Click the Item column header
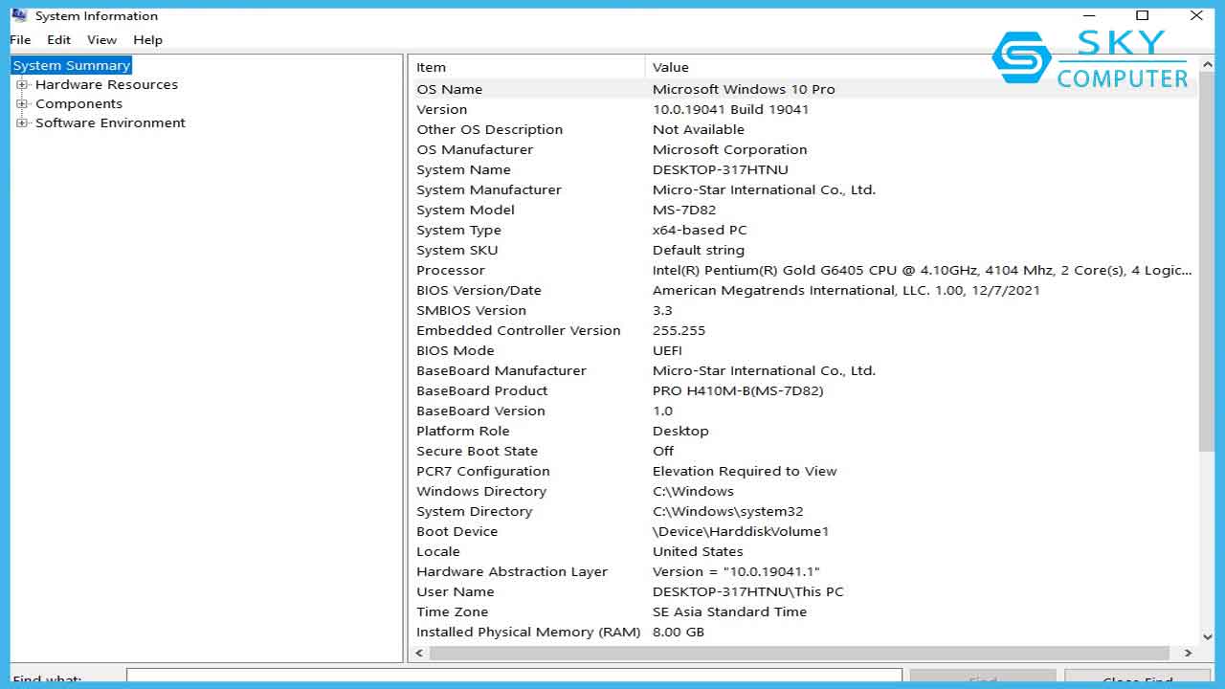Screen dimensions: 1225x689 pos(527,67)
